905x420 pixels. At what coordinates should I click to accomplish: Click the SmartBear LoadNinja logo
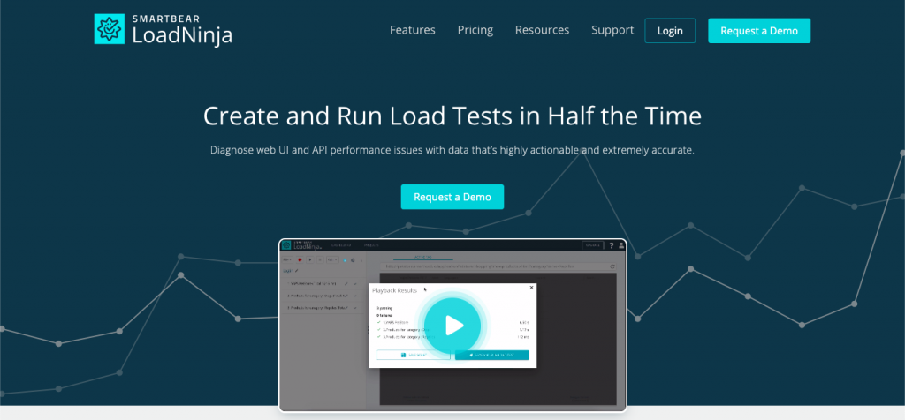[x=164, y=30]
